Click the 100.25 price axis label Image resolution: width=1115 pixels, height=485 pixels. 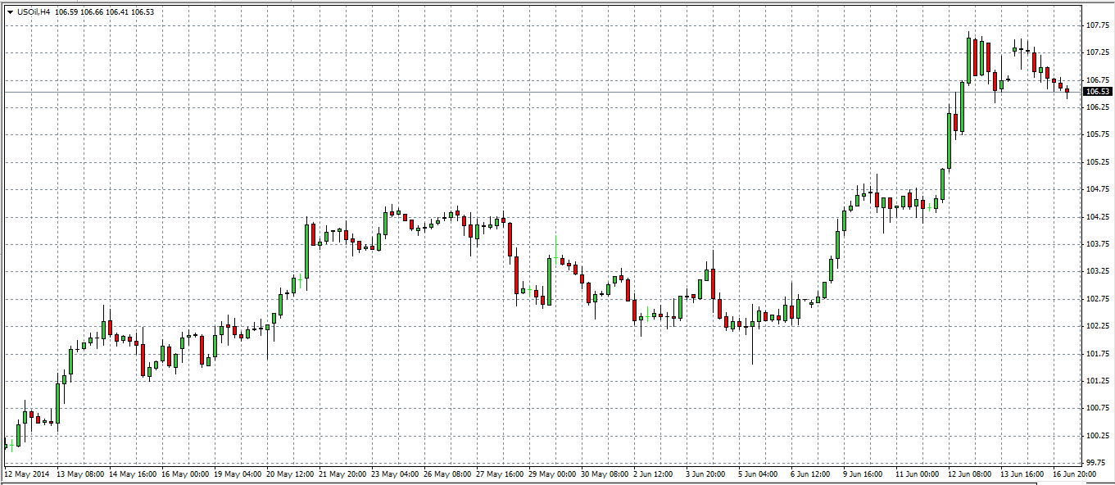coord(1098,436)
